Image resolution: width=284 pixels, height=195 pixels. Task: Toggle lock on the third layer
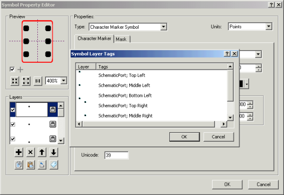click(53, 139)
